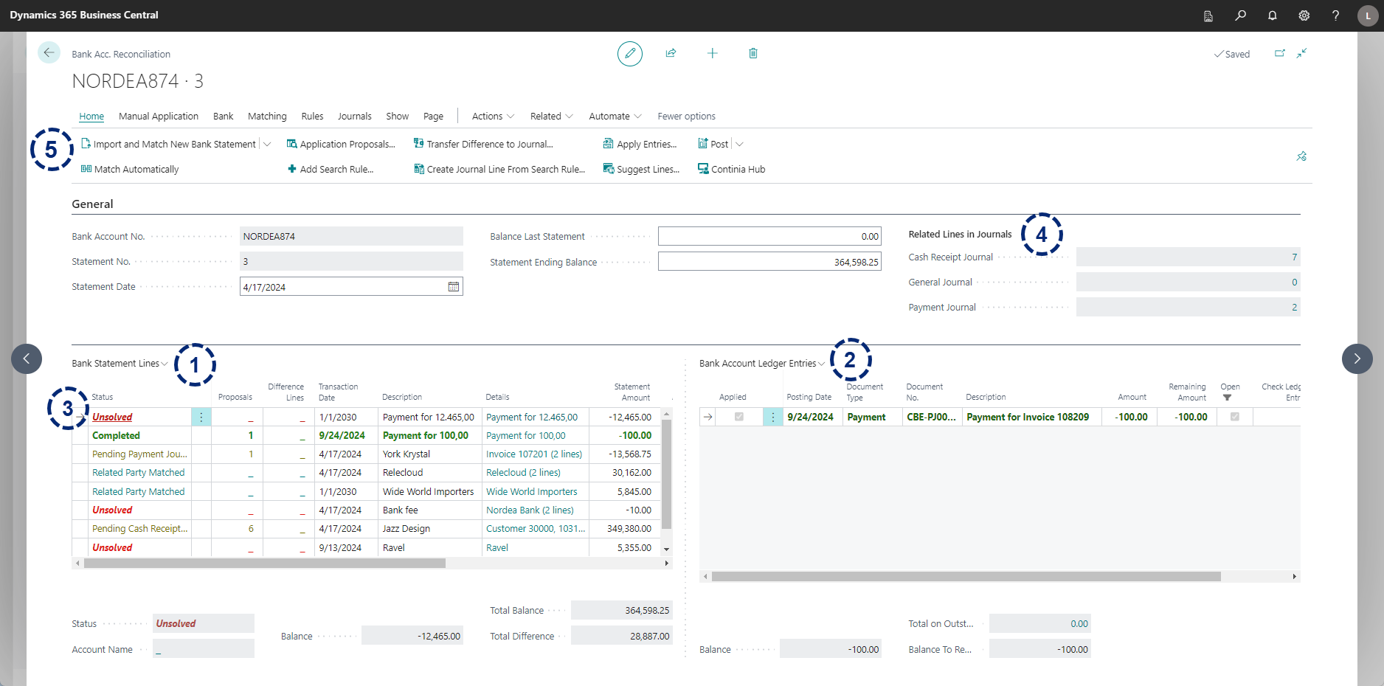Screen dimensions: 1384x686
Task: Click the edit pencil icon
Action: coord(630,53)
